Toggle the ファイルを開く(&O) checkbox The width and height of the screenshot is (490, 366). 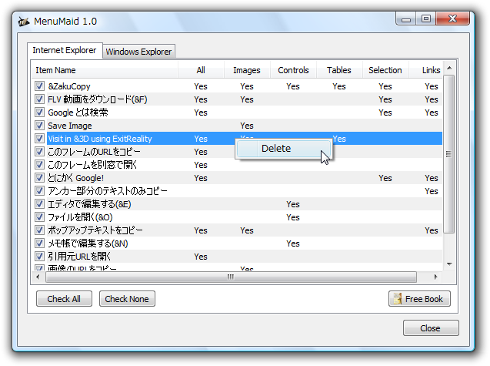tap(39, 217)
